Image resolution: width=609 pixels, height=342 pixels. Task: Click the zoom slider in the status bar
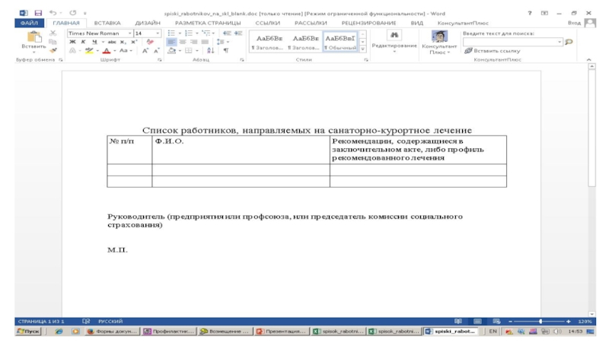click(x=540, y=321)
